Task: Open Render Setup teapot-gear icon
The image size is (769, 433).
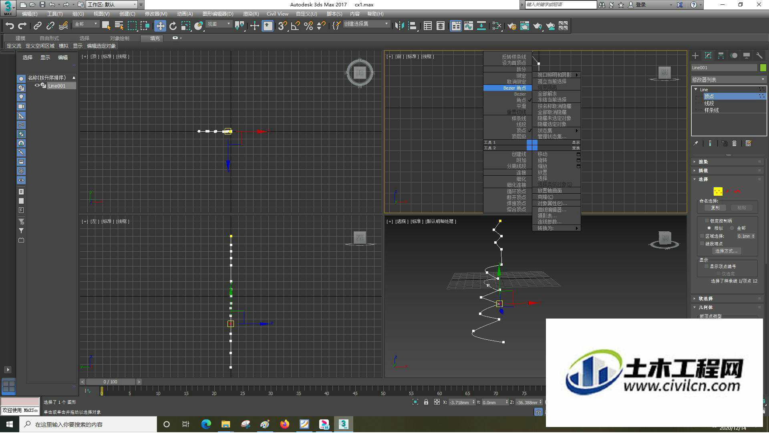Action: (512, 26)
